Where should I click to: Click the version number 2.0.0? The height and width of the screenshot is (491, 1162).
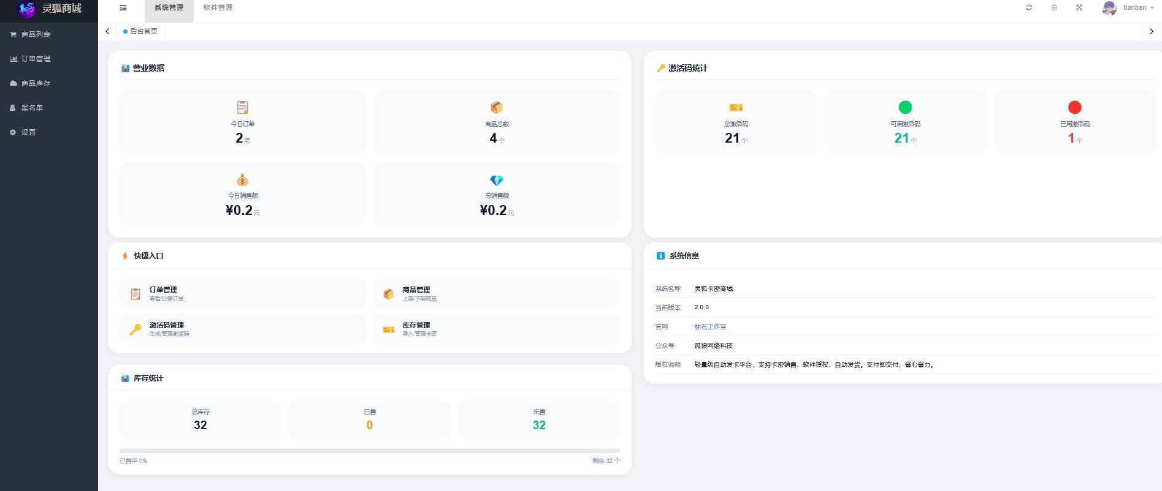[701, 307]
